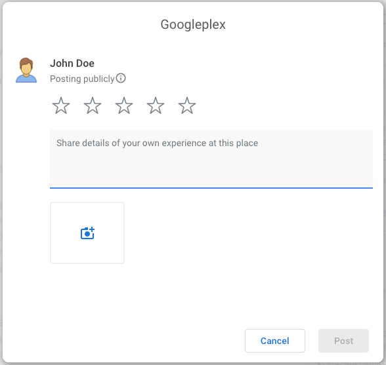Click the Googleplex title text
386x365 pixels.
tap(193, 25)
